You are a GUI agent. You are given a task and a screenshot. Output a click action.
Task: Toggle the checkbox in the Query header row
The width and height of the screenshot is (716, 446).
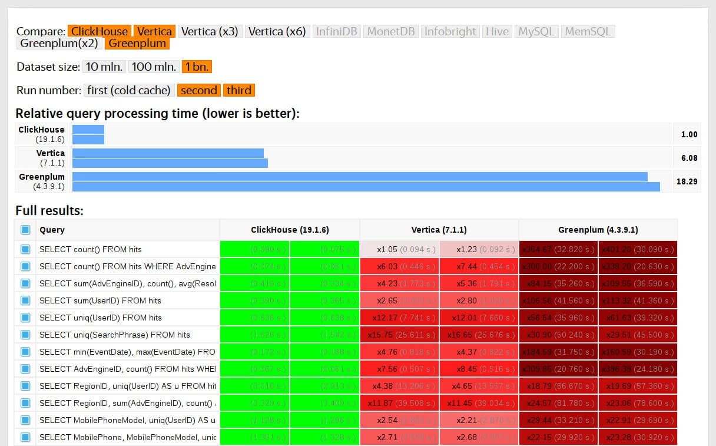(x=24, y=230)
